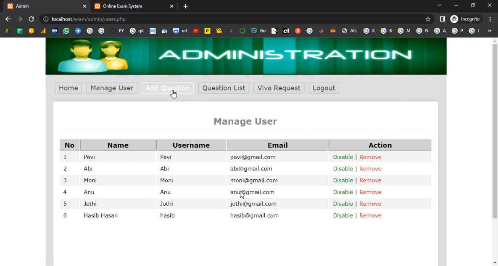The height and width of the screenshot is (266, 498).
Task: Toggle the browser side panel icon
Action: coord(442,19)
